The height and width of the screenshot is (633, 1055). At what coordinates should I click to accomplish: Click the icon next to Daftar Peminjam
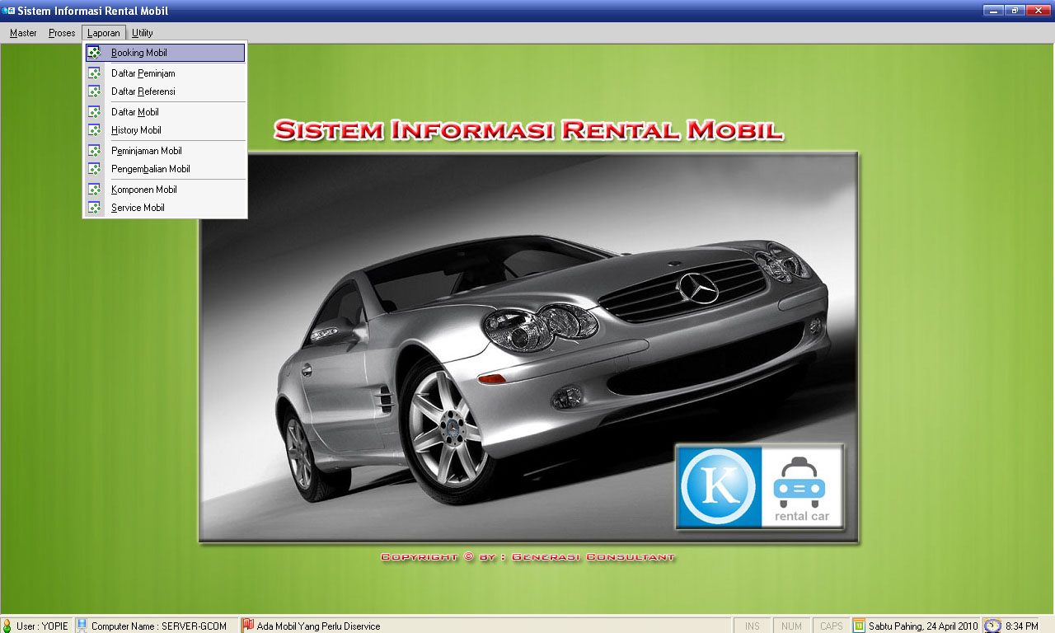coord(95,73)
